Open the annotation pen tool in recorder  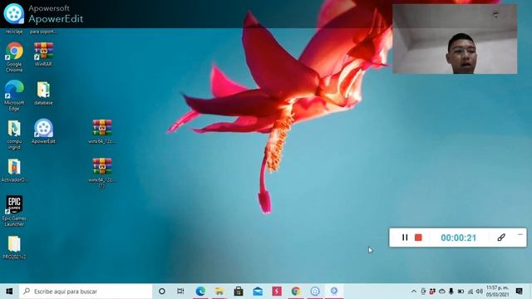coord(501,238)
